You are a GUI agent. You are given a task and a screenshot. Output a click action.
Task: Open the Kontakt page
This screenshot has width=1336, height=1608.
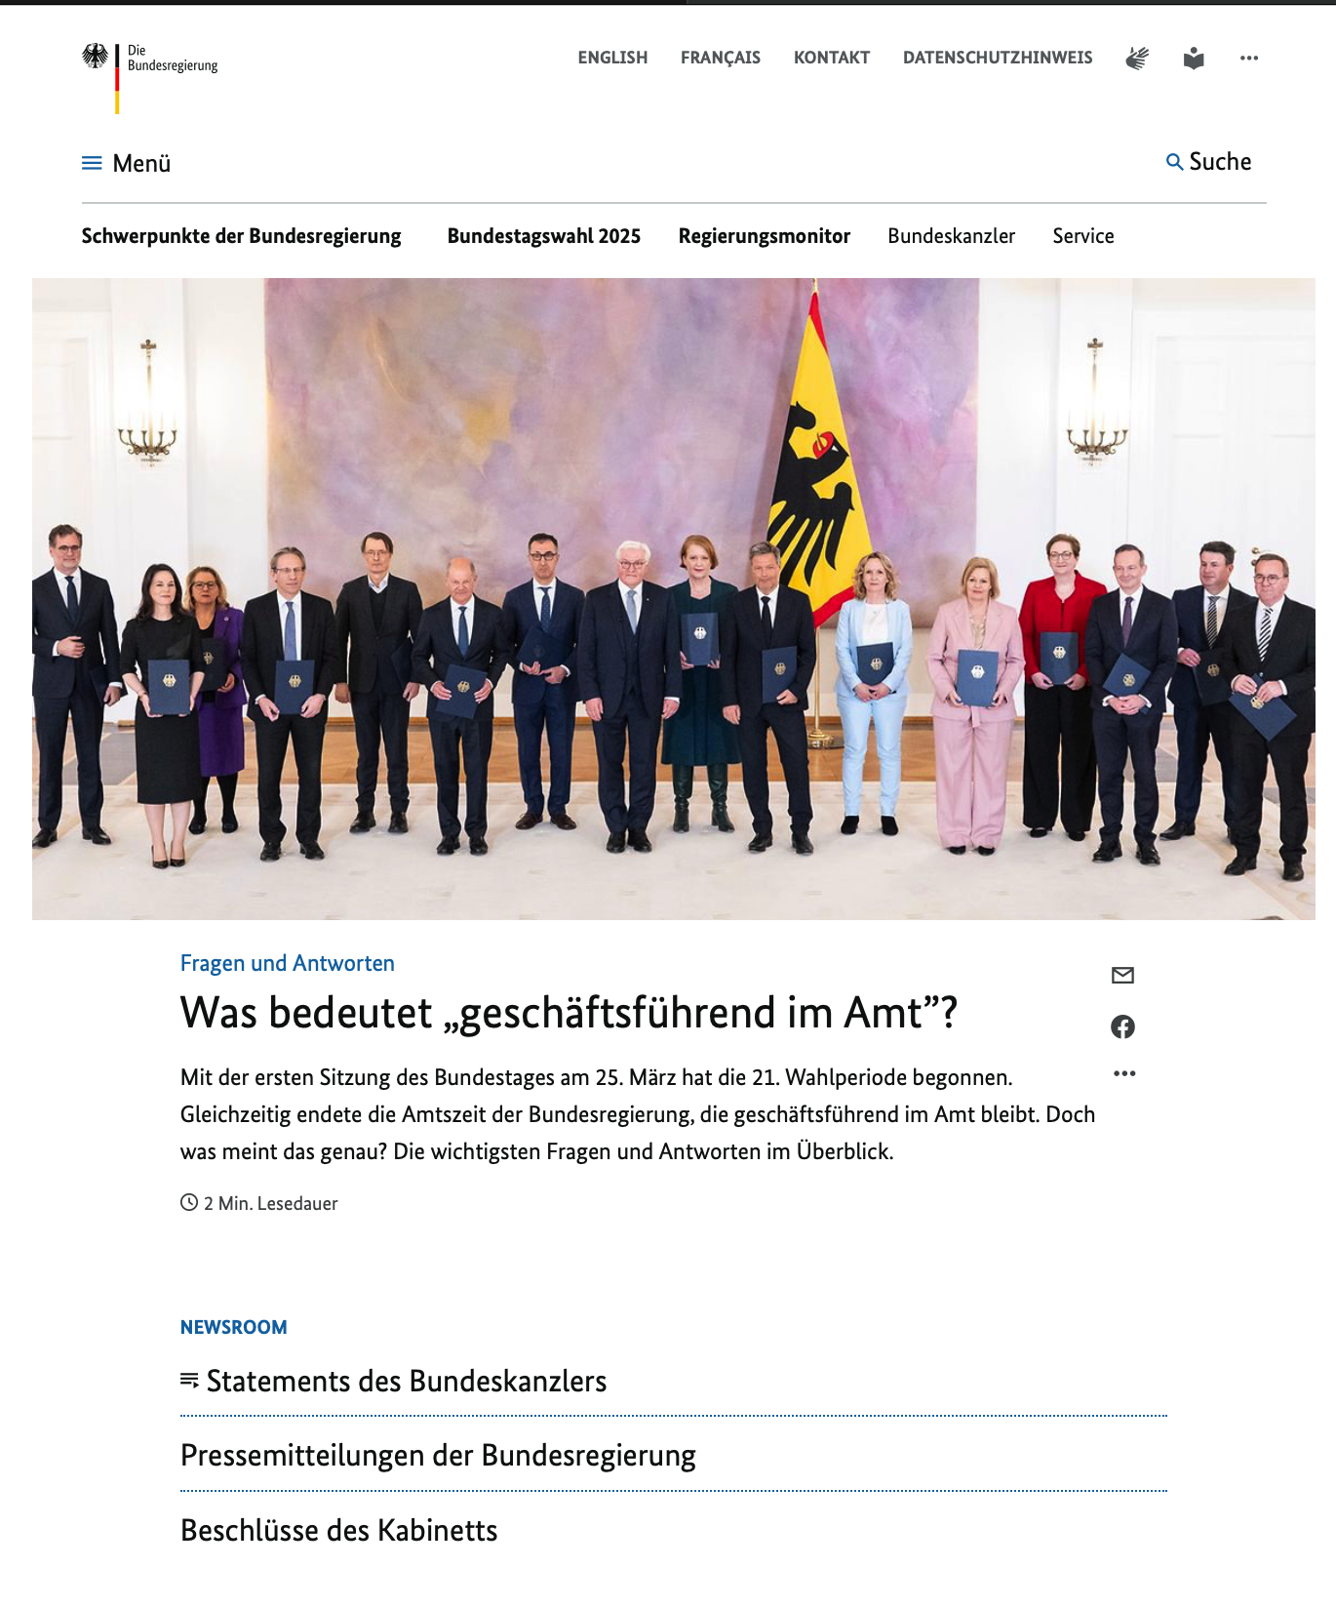pyautogui.click(x=832, y=58)
